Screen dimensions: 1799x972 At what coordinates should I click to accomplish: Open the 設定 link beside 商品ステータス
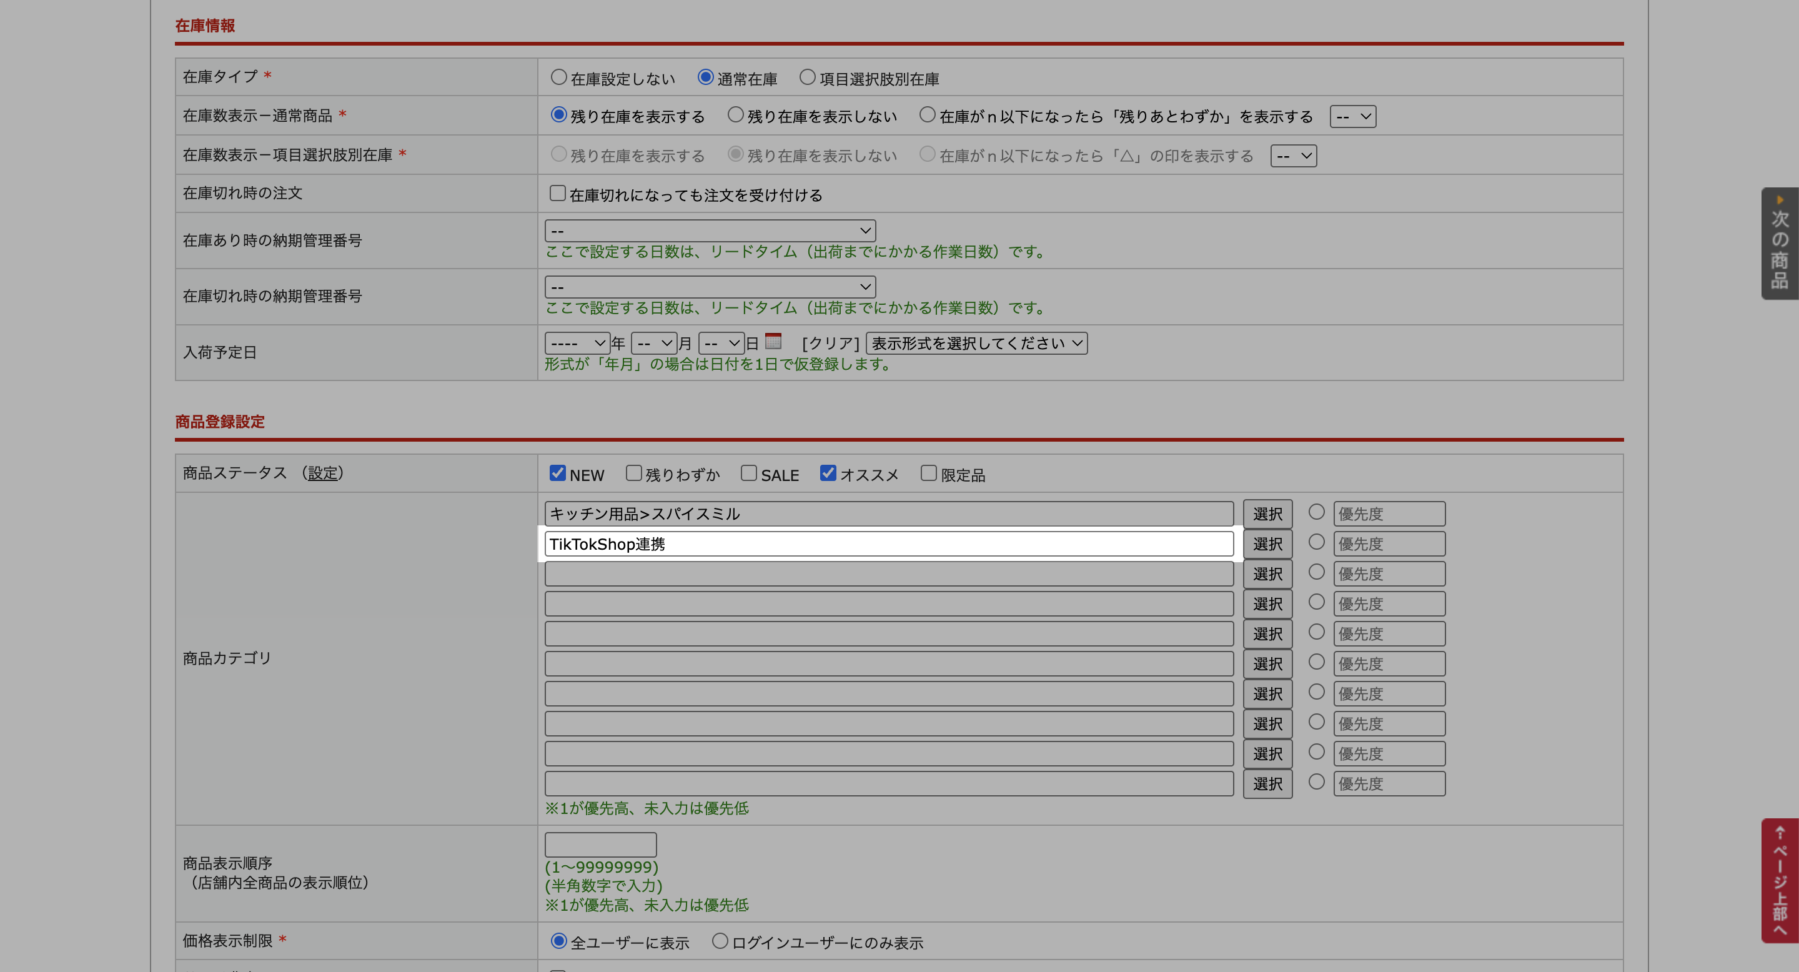tap(322, 474)
